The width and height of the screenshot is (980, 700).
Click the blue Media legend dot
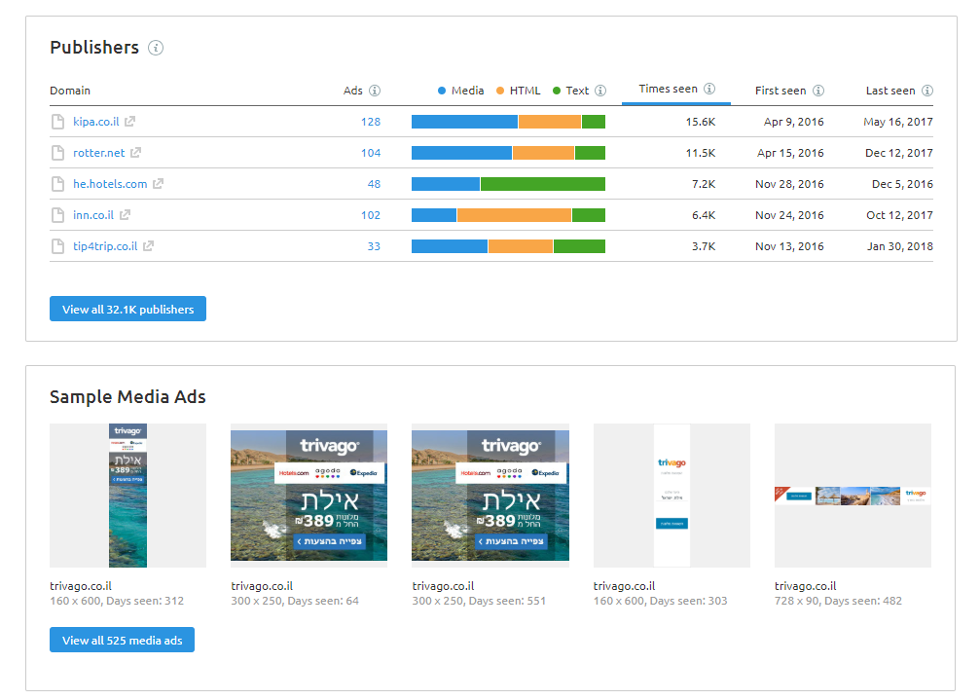coord(442,91)
